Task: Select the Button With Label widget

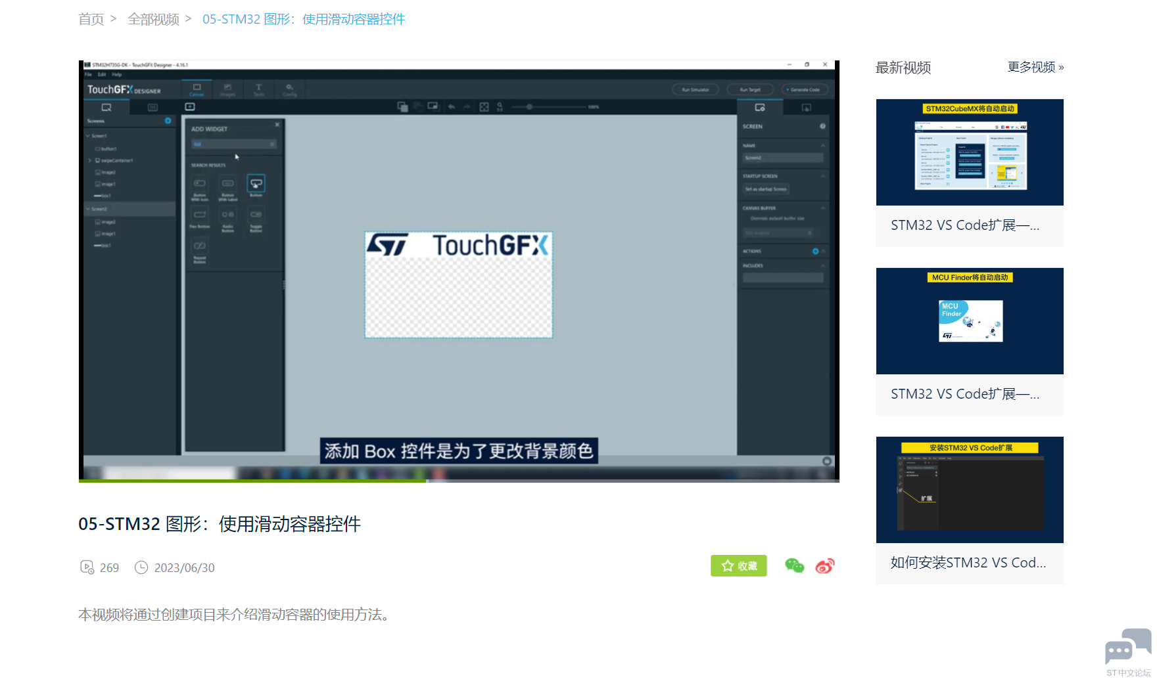Action: [228, 187]
